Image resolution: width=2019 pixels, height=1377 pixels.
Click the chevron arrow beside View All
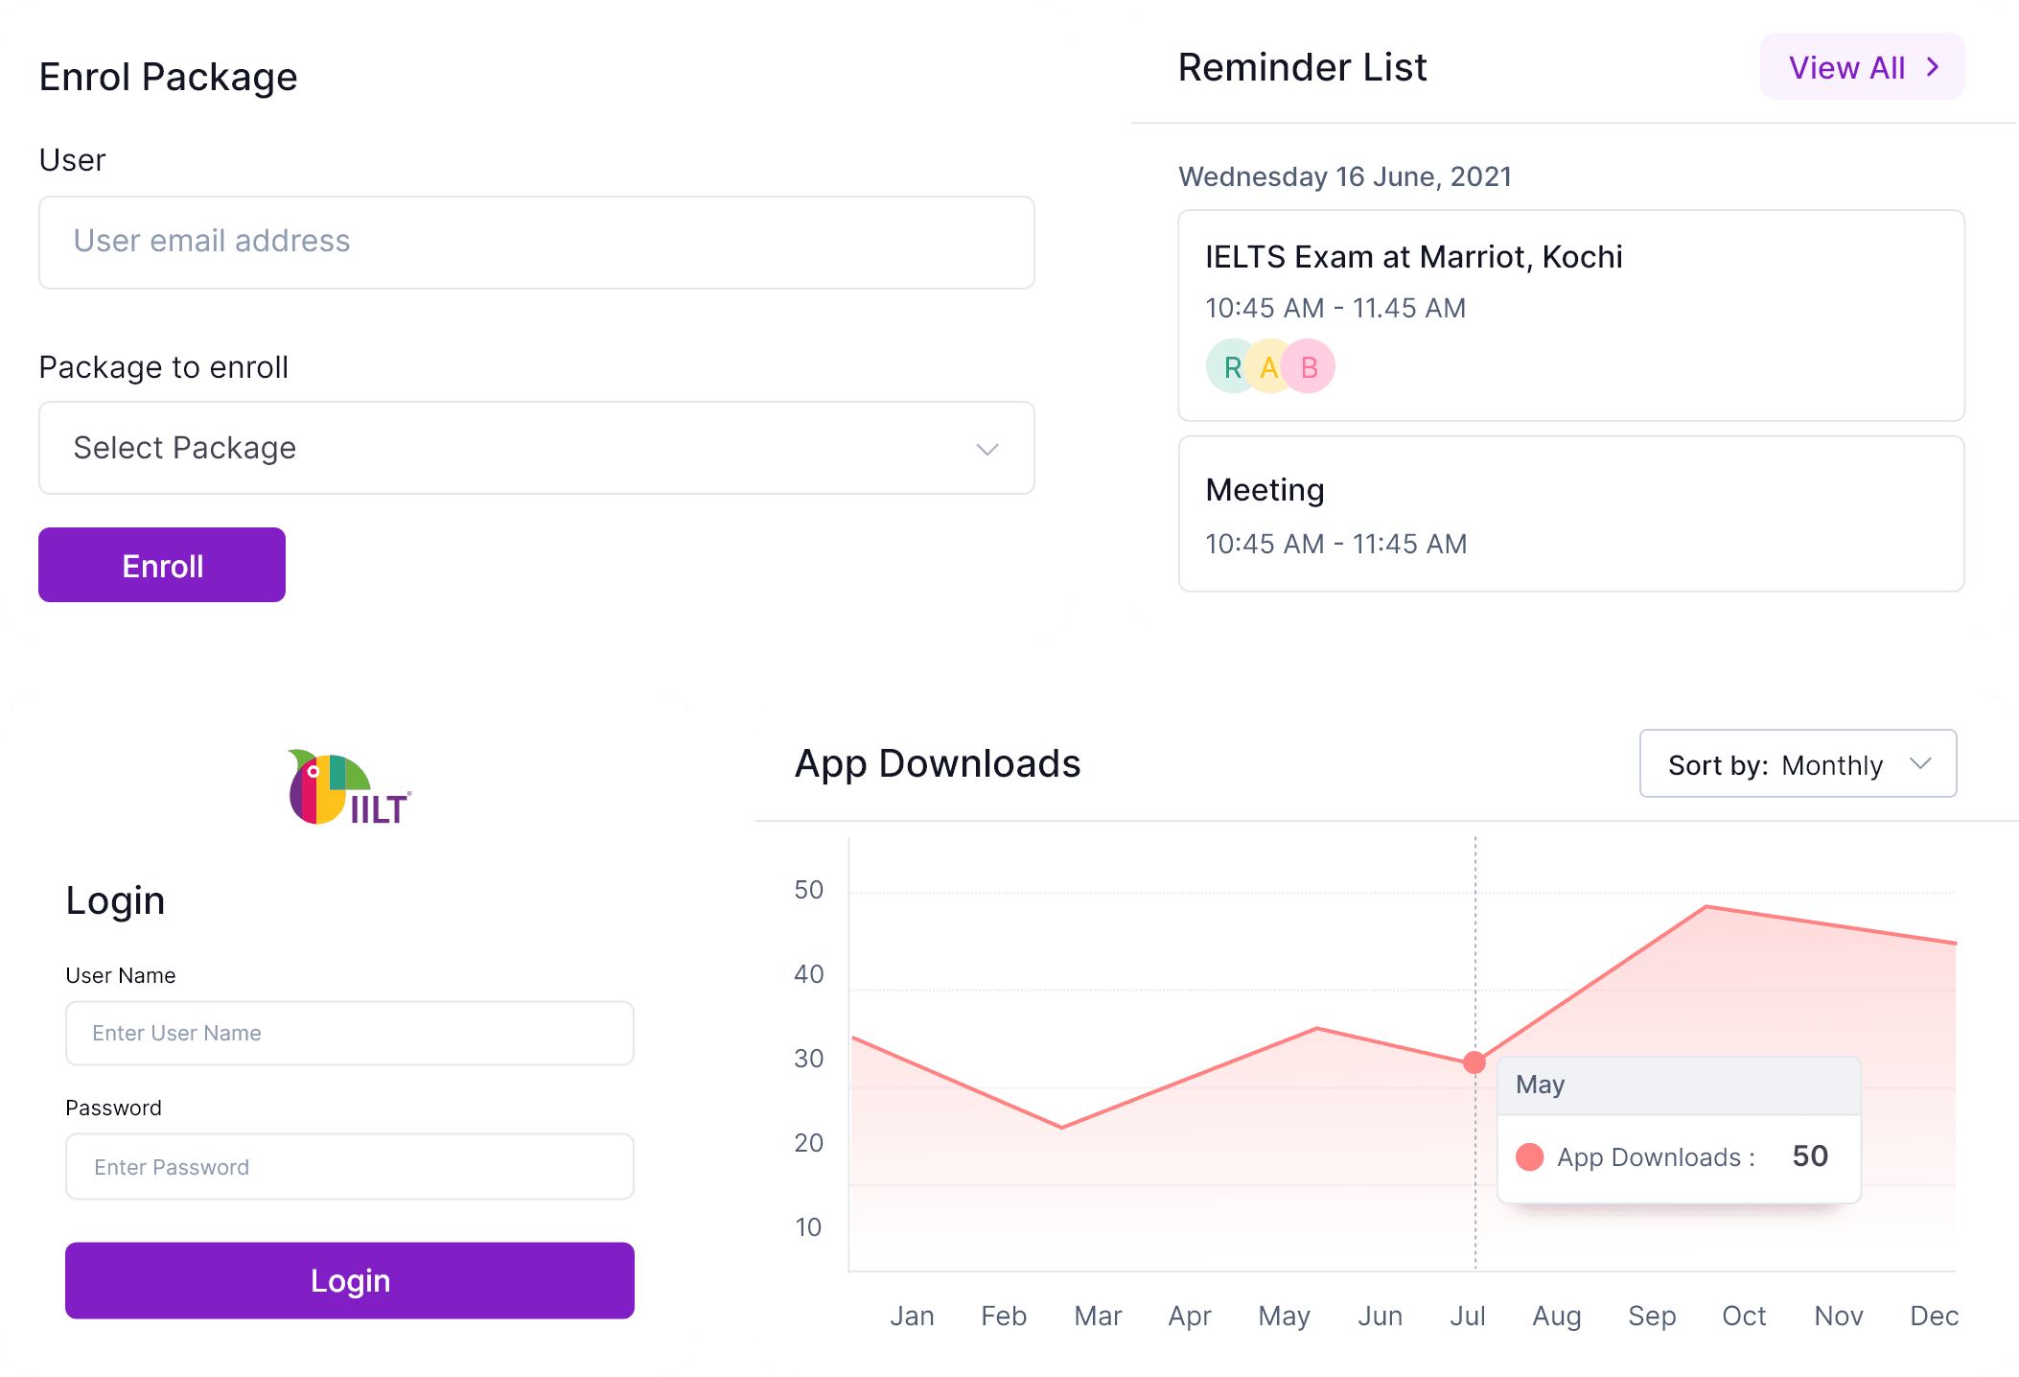1933,67
